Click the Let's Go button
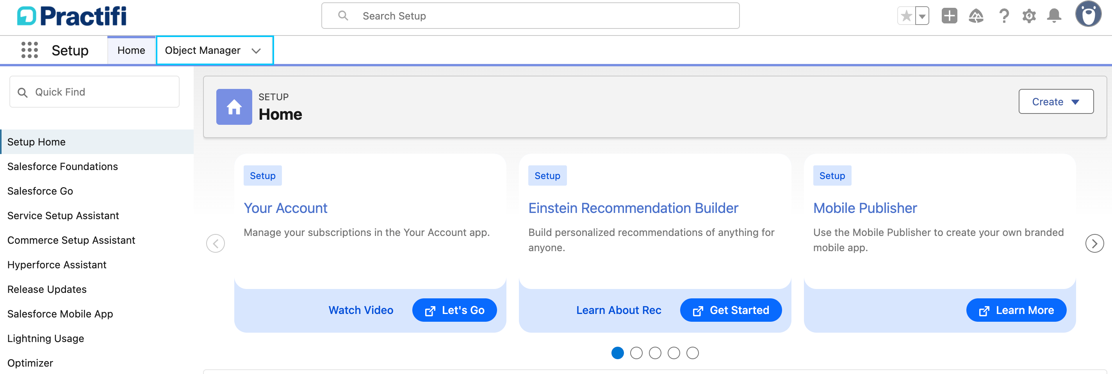The width and height of the screenshot is (1112, 374). [x=454, y=310]
